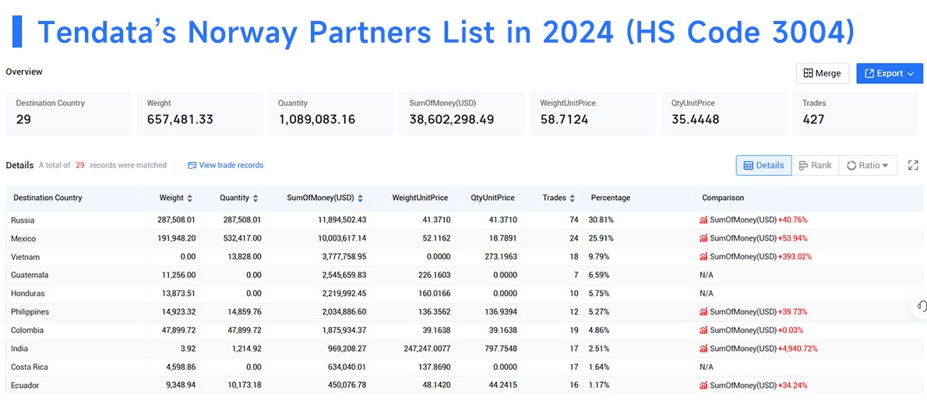The height and width of the screenshot is (404, 927).
Task: Click the Quantity overview card 1,089,083.16
Action: [330, 114]
